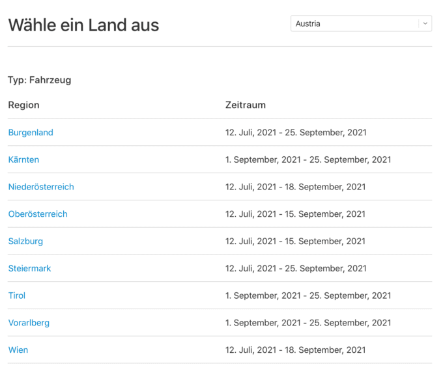Click the Kärnten row's time period text
This screenshot has width=443, height=373.
click(x=308, y=159)
